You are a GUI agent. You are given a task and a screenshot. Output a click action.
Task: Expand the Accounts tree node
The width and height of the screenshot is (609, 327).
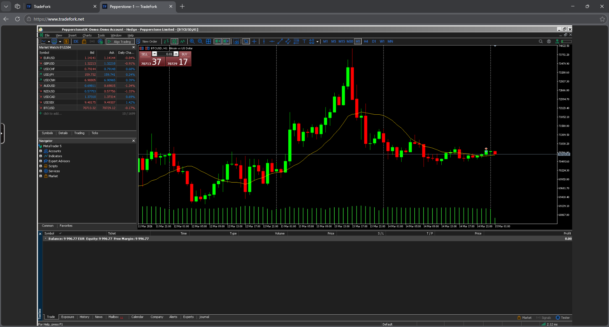coord(41,151)
